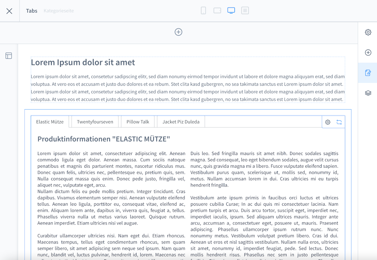The width and height of the screenshot is (377, 260).
Task: Close the Tabs layout editor
Action: [x=9, y=11]
